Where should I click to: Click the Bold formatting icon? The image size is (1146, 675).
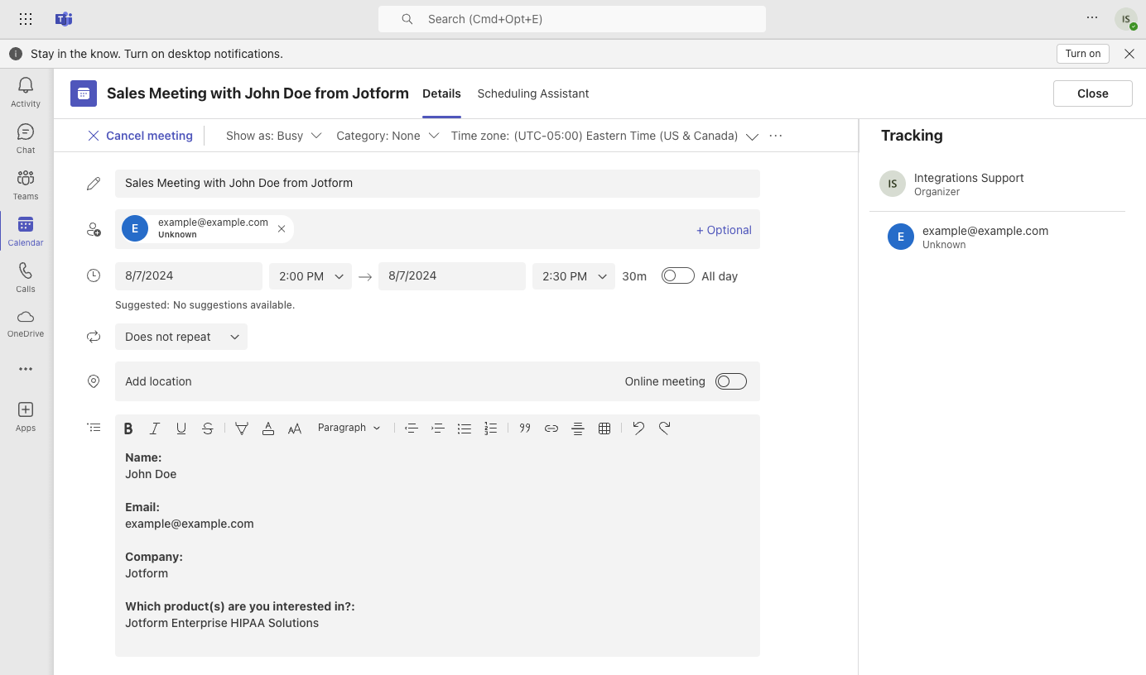pyautogui.click(x=128, y=428)
